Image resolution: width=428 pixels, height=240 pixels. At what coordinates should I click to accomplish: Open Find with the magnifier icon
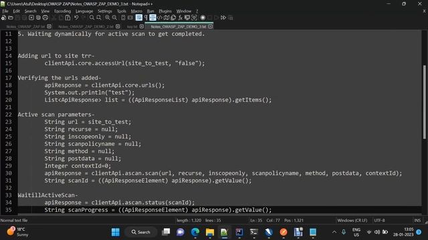(x=92, y=18)
